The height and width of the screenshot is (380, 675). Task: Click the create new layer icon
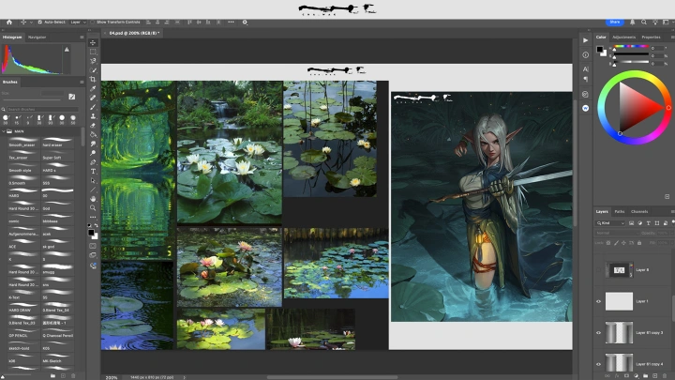click(655, 376)
